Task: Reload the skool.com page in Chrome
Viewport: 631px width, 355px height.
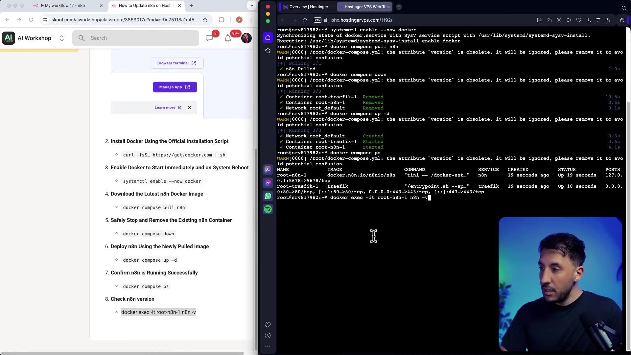Action: (x=31, y=20)
